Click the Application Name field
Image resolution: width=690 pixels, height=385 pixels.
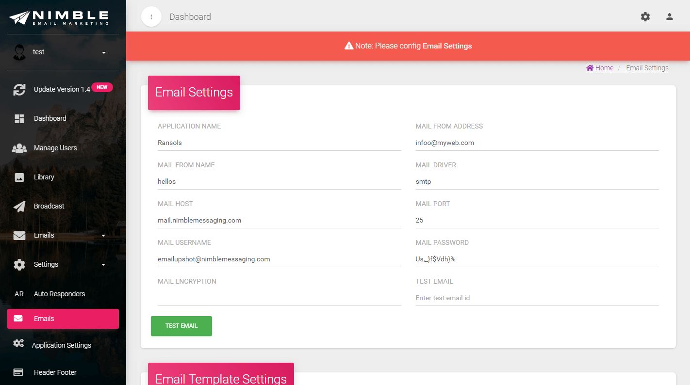279,143
